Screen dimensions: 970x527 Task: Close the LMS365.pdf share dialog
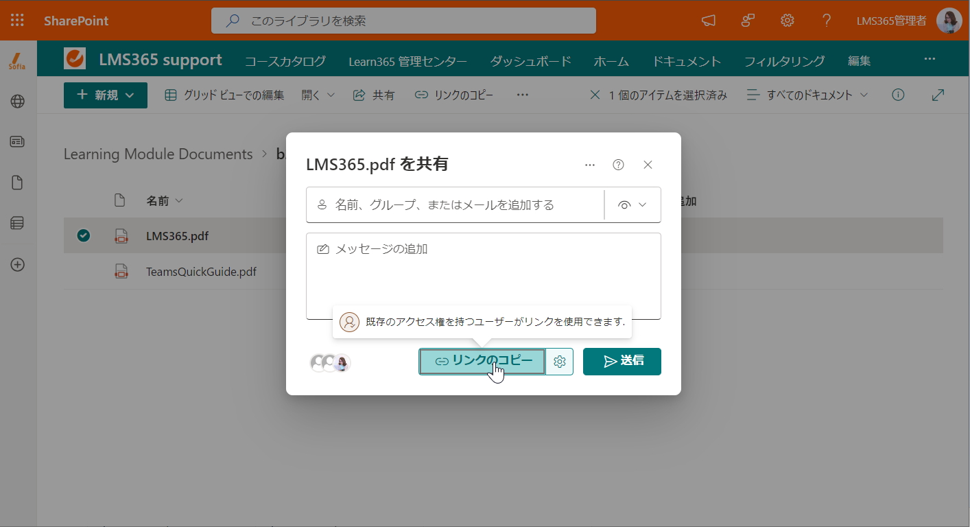point(648,165)
